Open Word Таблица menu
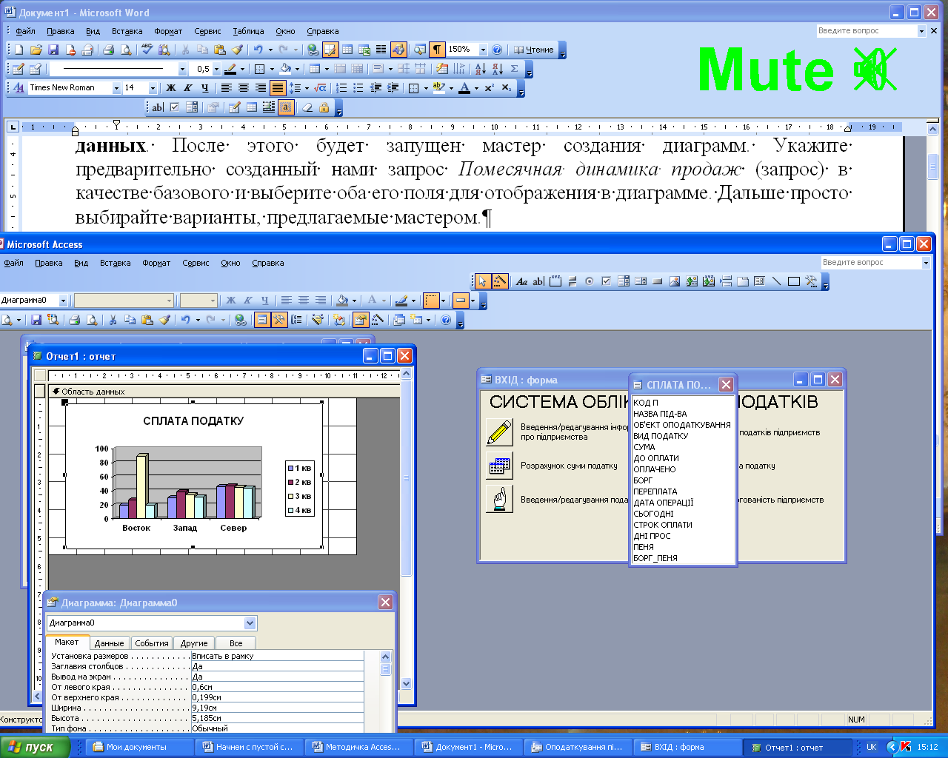The image size is (948, 758). click(x=248, y=31)
